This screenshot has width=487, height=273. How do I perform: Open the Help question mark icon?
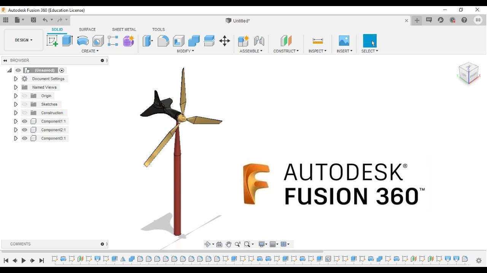[x=464, y=20]
